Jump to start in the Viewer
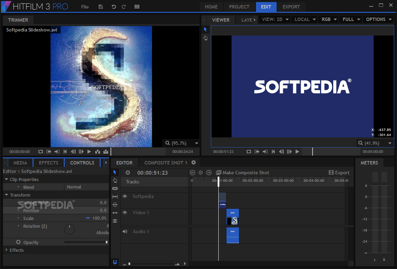397x269 pixels. pos(273,152)
